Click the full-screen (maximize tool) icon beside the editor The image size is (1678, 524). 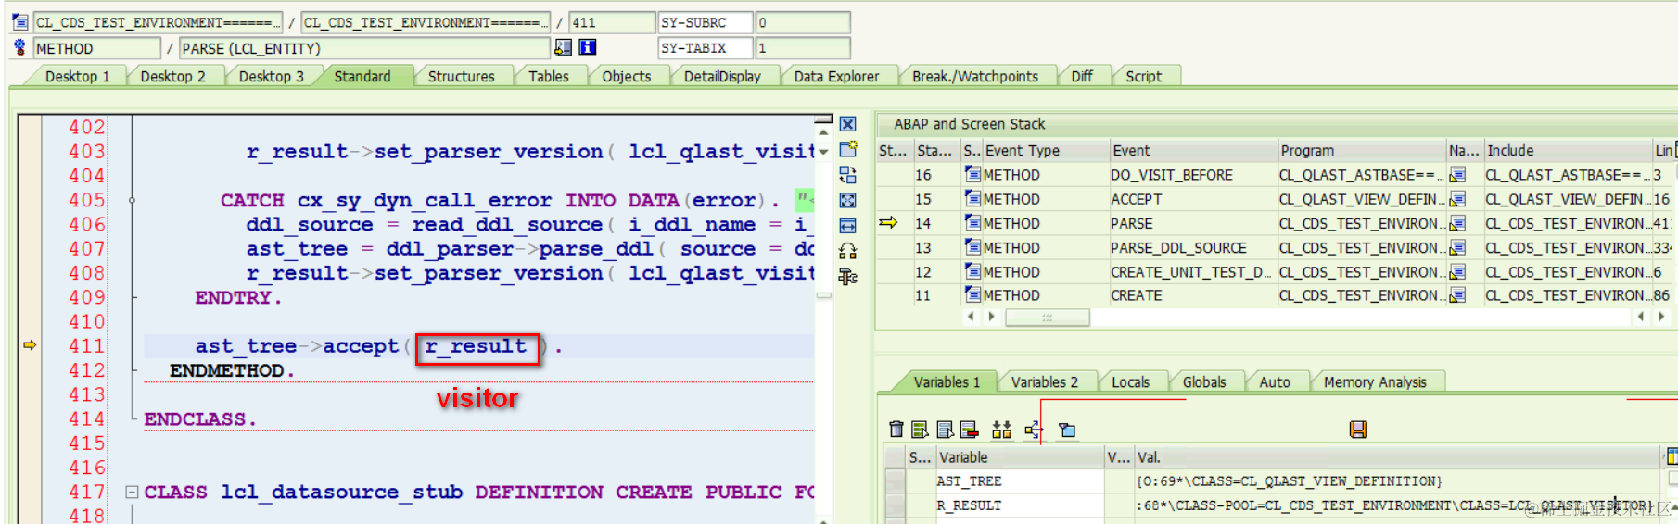(x=847, y=200)
